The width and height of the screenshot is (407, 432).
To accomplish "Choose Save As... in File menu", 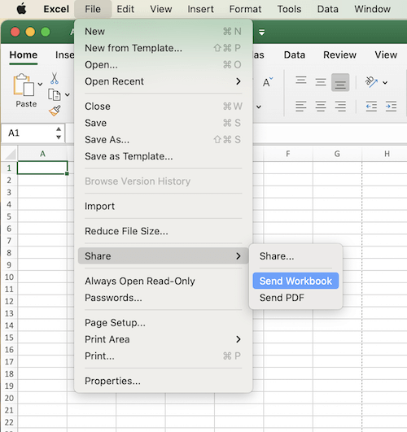I will 163,140.
